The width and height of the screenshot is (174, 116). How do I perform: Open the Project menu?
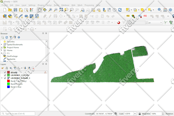pyautogui.click(x=5, y=5)
